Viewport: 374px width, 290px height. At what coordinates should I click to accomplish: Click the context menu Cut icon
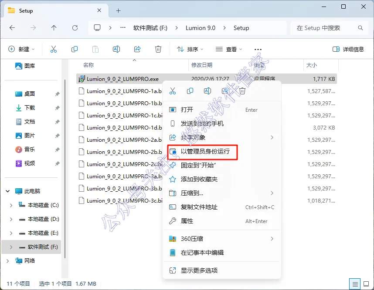click(x=173, y=91)
